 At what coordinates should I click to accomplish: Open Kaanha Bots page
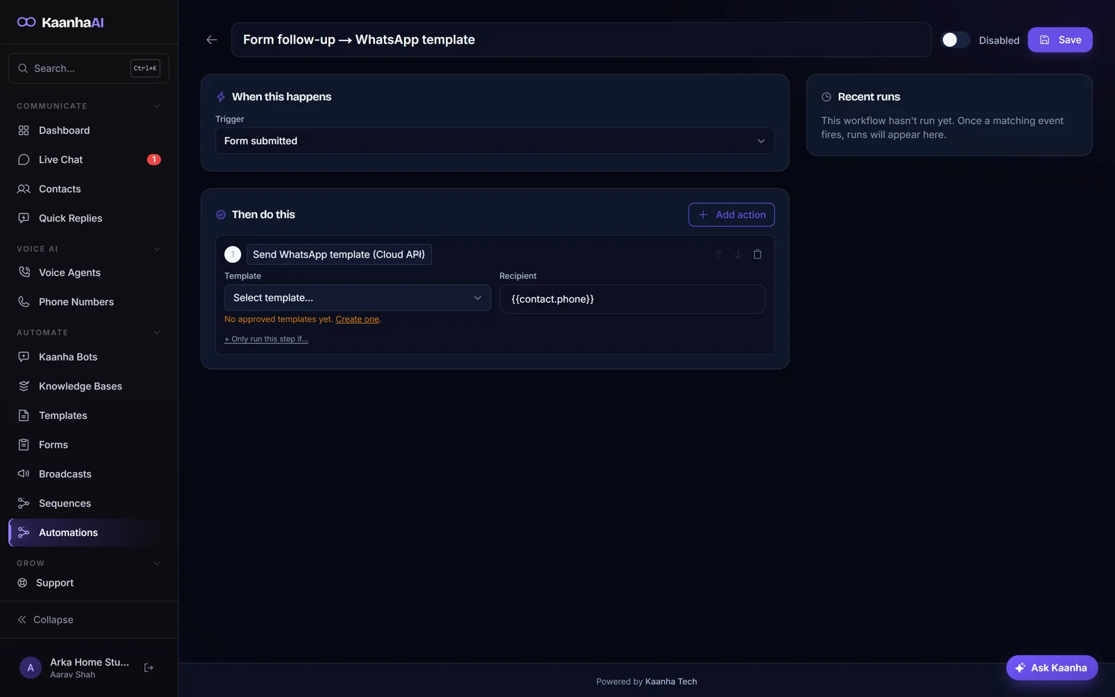click(x=89, y=357)
